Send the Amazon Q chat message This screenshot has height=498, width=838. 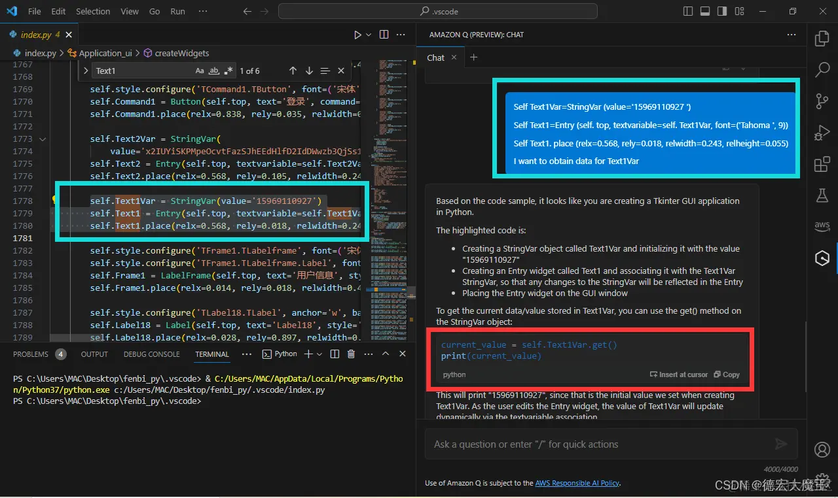(x=780, y=444)
